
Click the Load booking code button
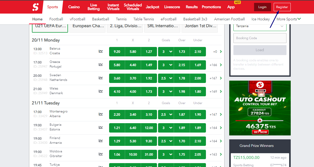point(260,50)
